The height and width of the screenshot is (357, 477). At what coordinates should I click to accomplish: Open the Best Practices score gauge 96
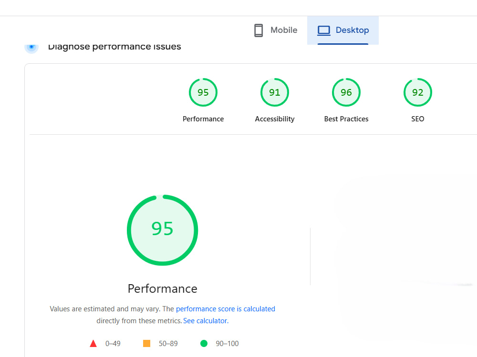point(346,92)
